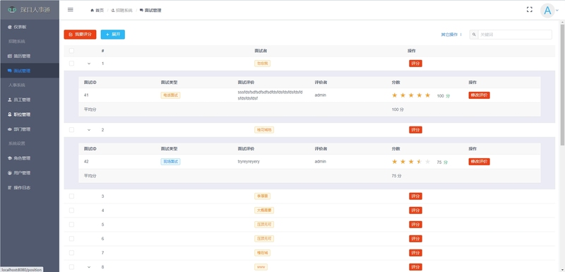
Task: Click the second star for interview 42
Action: pos(403,162)
